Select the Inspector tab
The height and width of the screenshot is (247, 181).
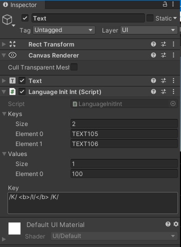click(22, 4)
